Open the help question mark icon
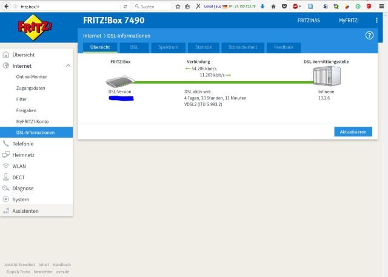The width and height of the screenshot is (388, 277). tap(369, 36)
